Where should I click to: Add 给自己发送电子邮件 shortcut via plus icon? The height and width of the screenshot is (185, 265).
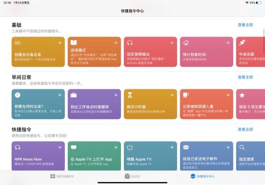[x=228, y=147]
